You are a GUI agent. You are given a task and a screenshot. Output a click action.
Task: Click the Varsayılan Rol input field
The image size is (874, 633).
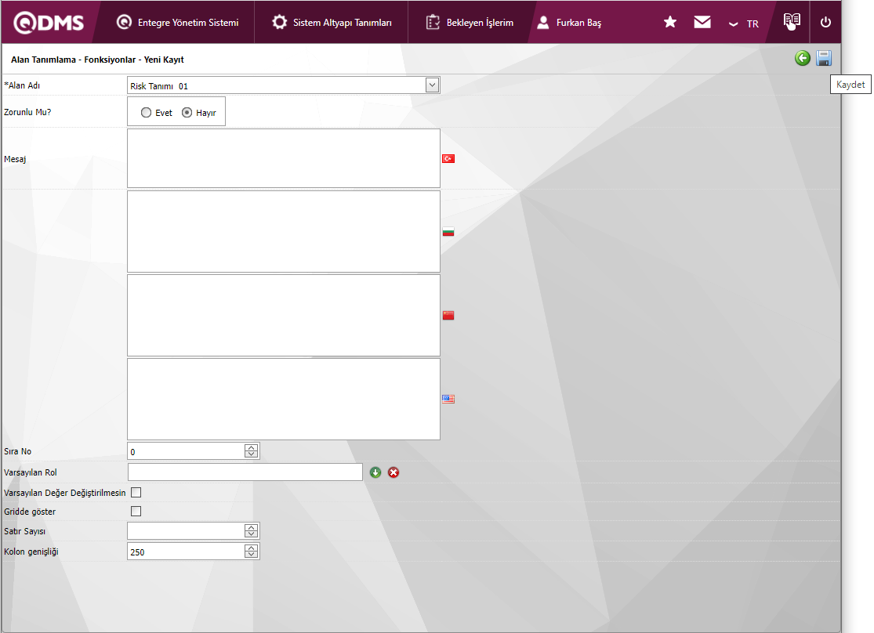(x=245, y=472)
